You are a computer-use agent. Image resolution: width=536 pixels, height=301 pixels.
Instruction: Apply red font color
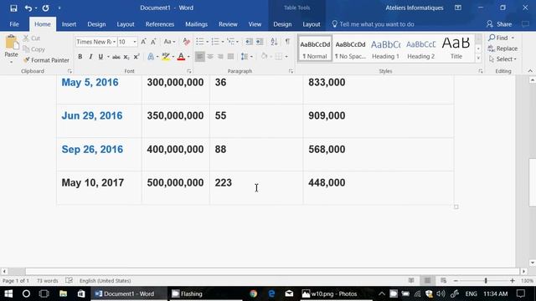(181, 57)
